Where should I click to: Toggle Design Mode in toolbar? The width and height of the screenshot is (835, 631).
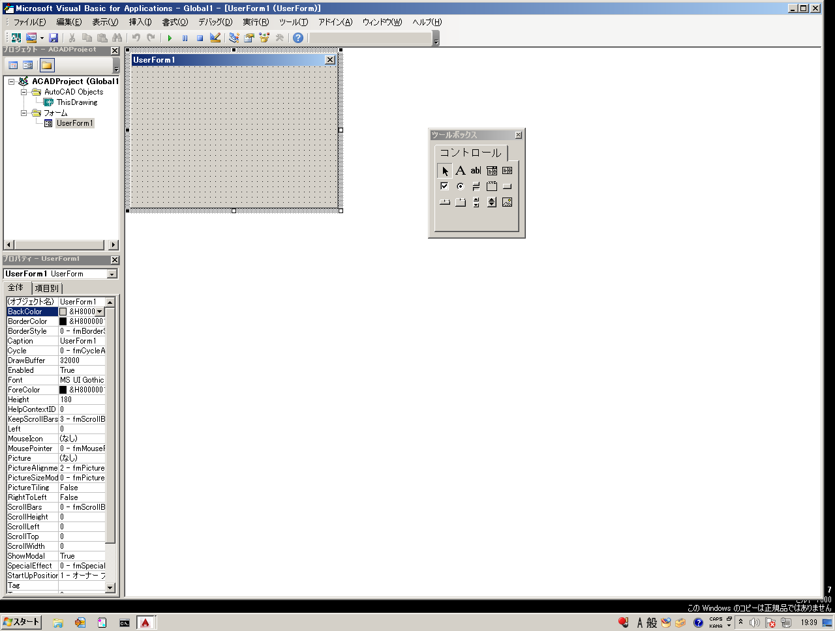[215, 38]
